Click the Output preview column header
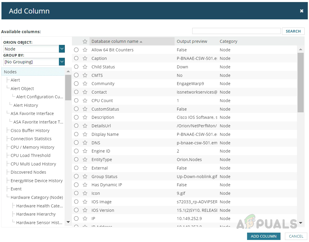This screenshot has height=242, width=309. coord(192,41)
